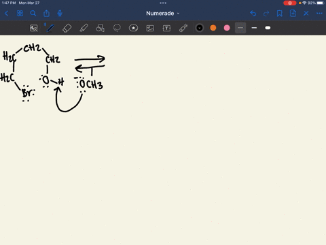Select the laser pointer tool
This screenshot has height=245, width=326.
(183, 28)
